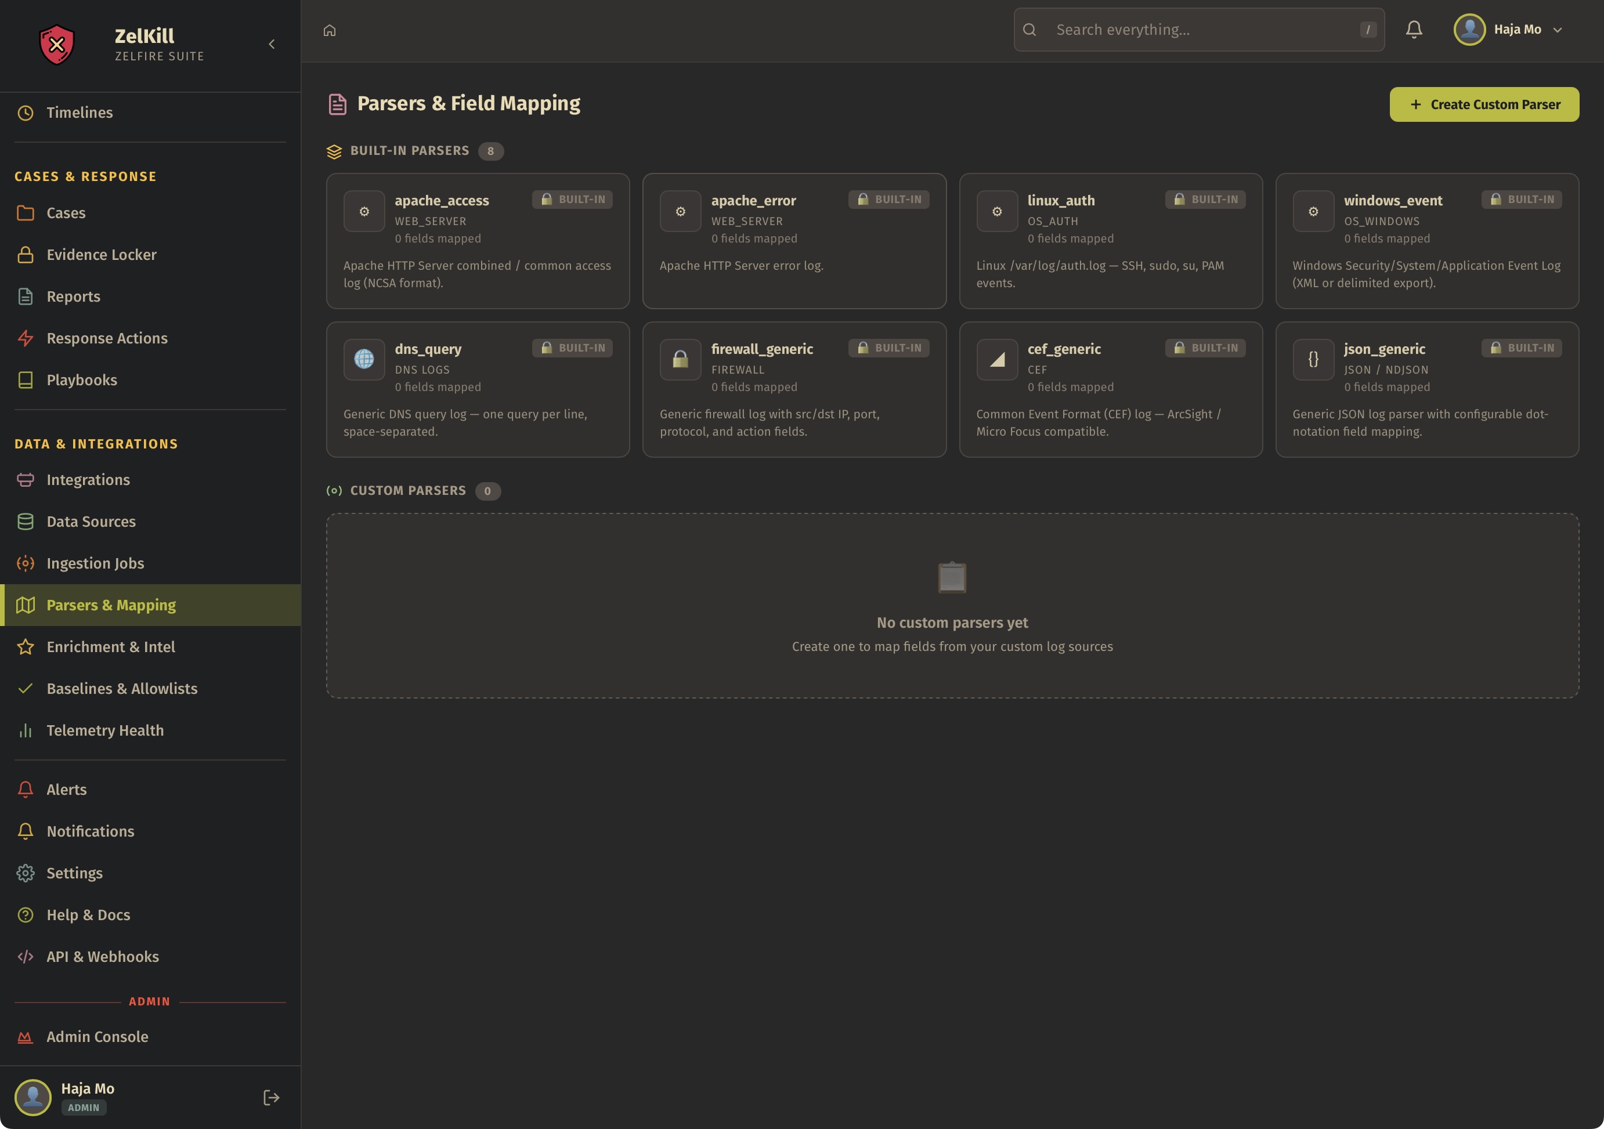Navigate to Telemetry Health
1604x1129 pixels.
coord(105,730)
